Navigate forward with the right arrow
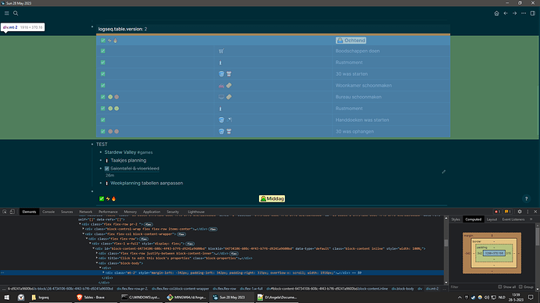 [514, 13]
